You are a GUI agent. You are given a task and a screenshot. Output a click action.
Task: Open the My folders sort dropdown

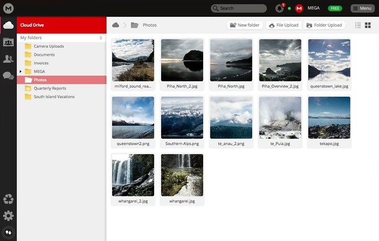pos(101,38)
